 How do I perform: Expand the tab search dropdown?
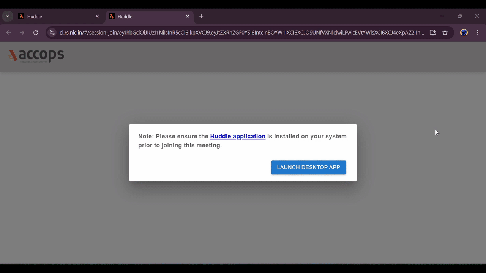point(7,16)
